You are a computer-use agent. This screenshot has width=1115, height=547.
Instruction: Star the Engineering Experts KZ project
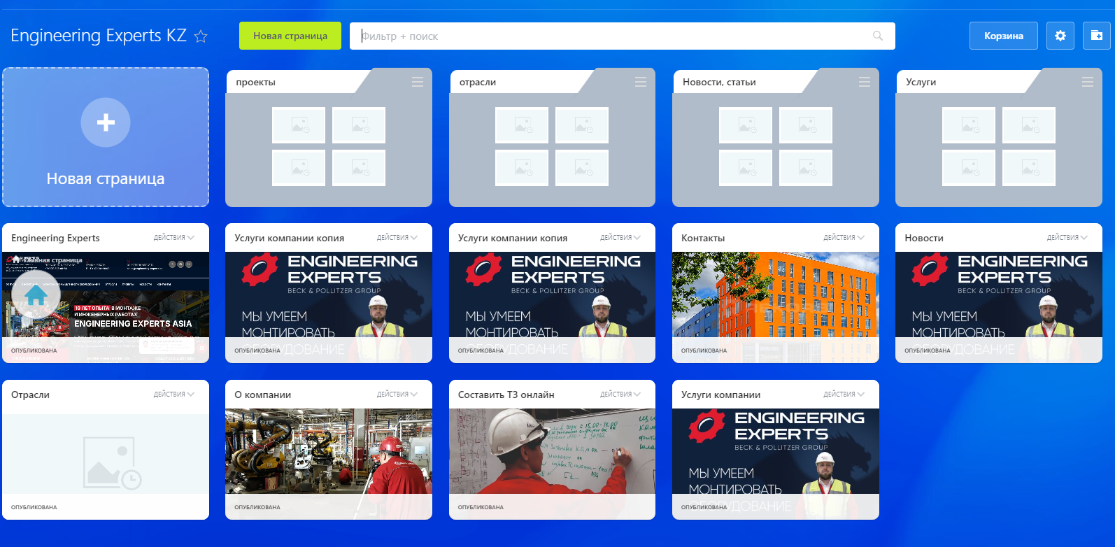click(x=201, y=36)
